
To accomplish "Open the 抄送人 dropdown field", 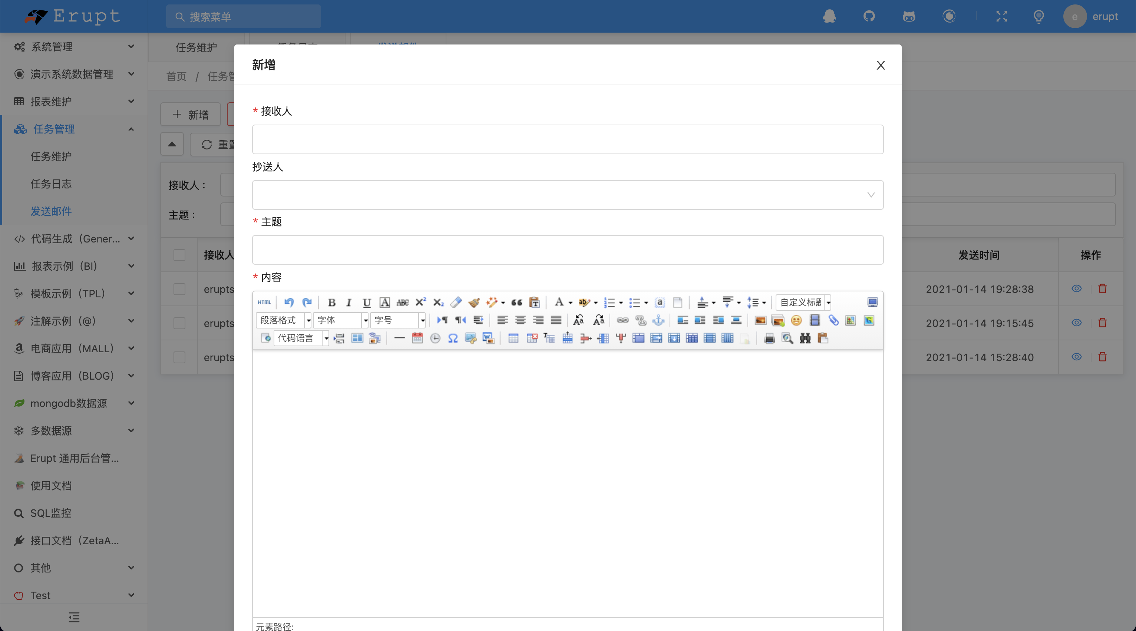I will [568, 195].
